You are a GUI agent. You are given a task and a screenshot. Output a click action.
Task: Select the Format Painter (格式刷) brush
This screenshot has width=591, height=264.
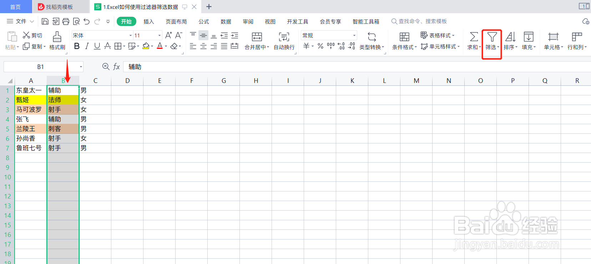tap(57, 41)
